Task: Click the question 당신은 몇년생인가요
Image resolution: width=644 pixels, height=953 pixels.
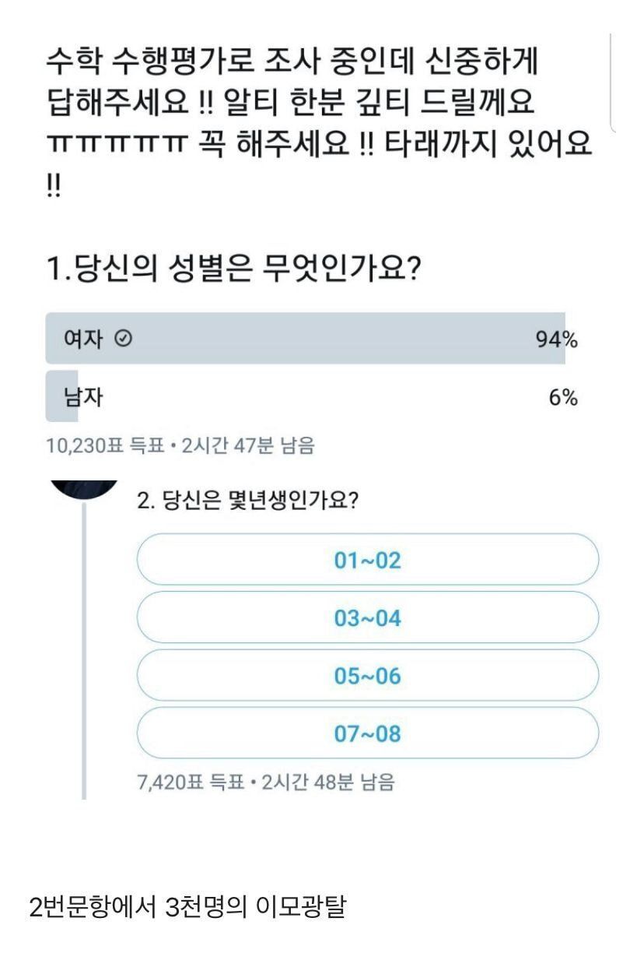Action: tap(247, 501)
